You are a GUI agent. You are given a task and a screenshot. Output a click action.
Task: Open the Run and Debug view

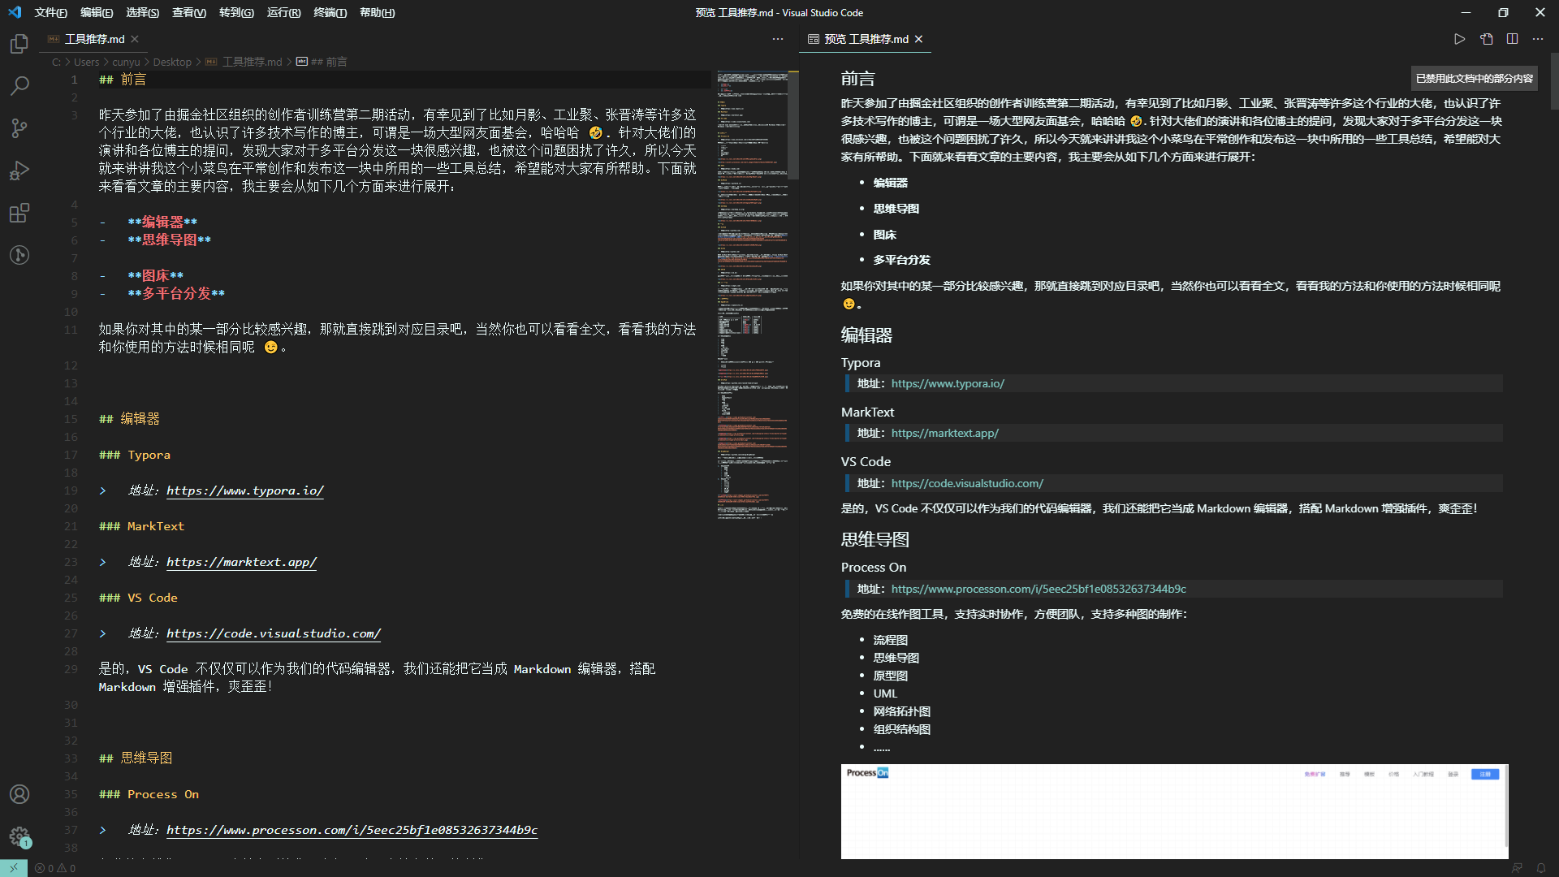click(19, 171)
